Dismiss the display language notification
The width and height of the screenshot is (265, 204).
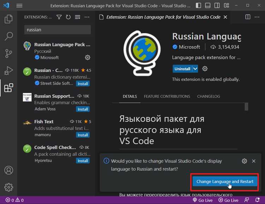254,161
